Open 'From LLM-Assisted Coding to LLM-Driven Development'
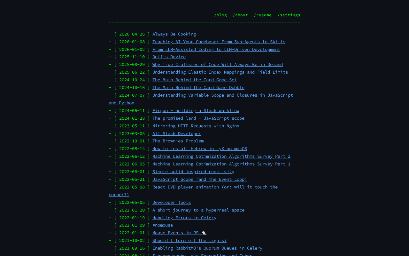Viewport: 409px width, 256px height. coord(216,49)
